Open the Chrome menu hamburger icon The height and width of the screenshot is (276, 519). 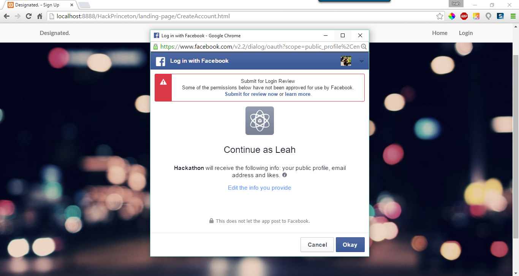tap(513, 16)
